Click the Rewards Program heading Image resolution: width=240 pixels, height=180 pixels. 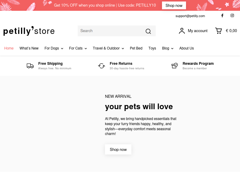(198, 64)
